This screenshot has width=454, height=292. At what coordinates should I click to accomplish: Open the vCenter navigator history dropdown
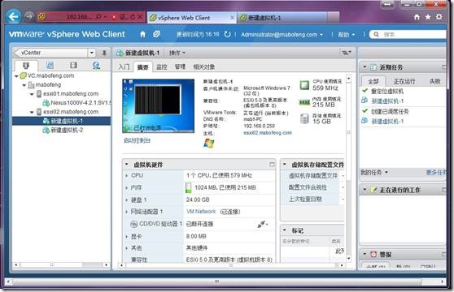point(91,53)
